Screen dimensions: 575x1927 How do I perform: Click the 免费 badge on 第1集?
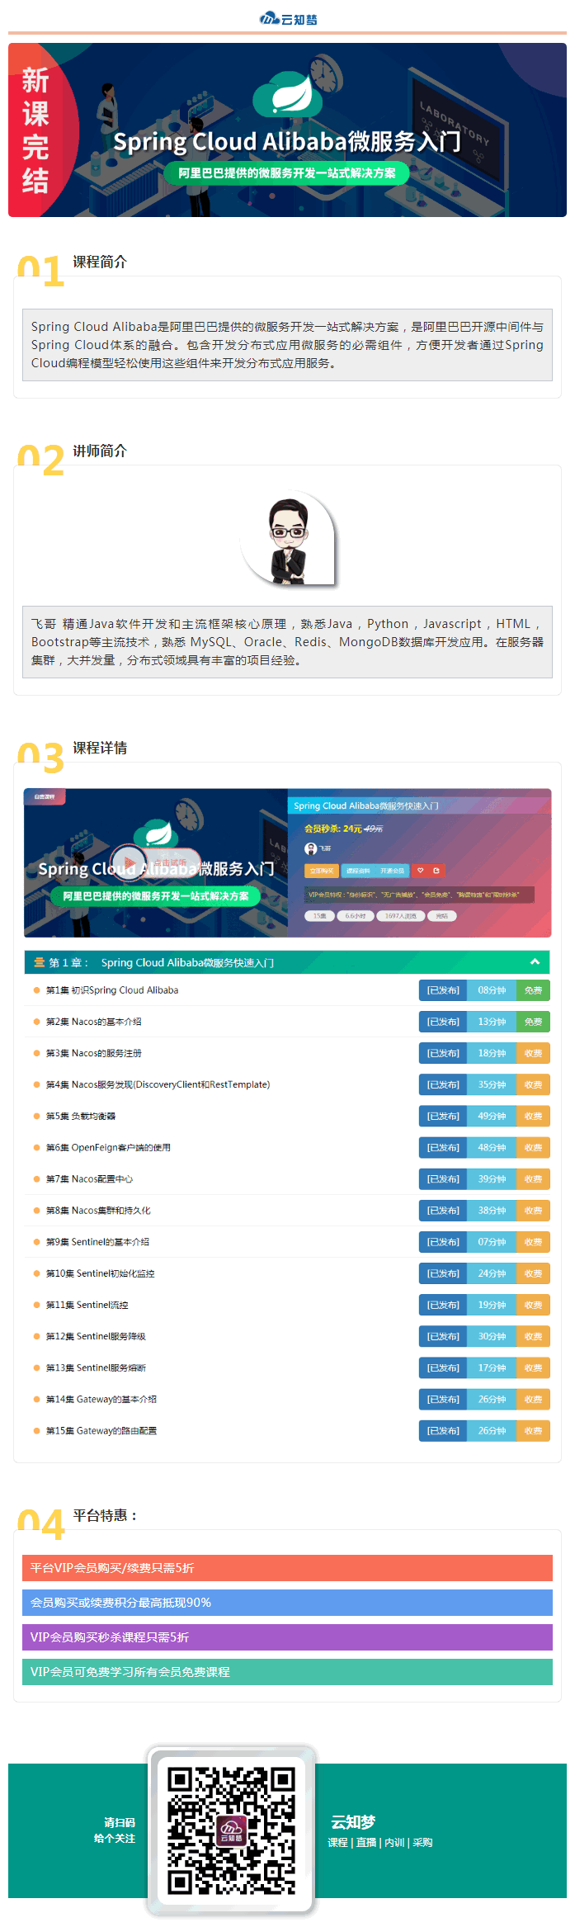click(534, 990)
